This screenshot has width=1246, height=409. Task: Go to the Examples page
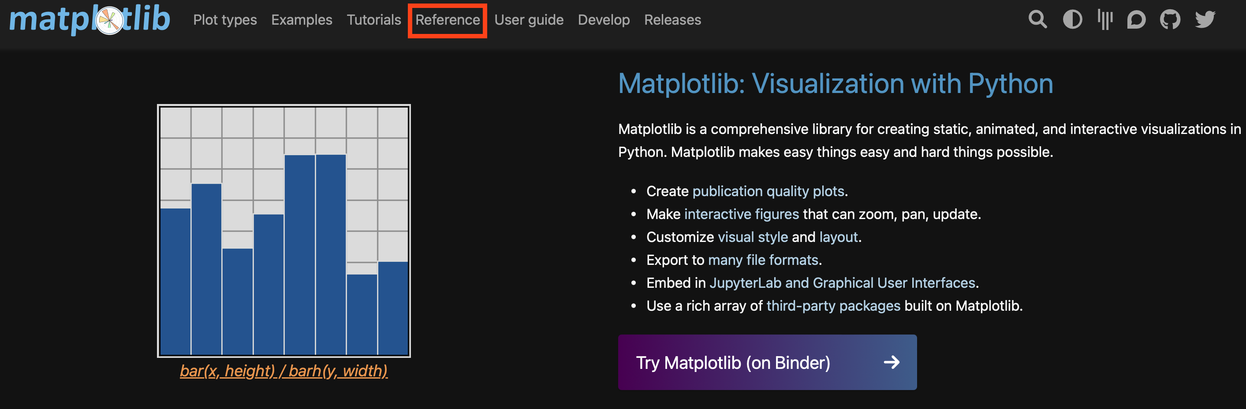pyautogui.click(x=301, y=20)
